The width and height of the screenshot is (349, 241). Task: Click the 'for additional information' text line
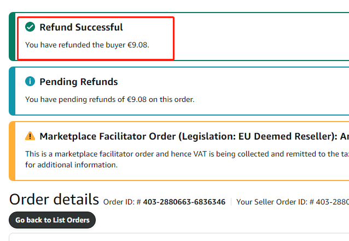72,164
